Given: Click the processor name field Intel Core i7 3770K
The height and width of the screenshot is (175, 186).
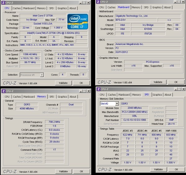Looking at the screenshot, I should point(43,16).
